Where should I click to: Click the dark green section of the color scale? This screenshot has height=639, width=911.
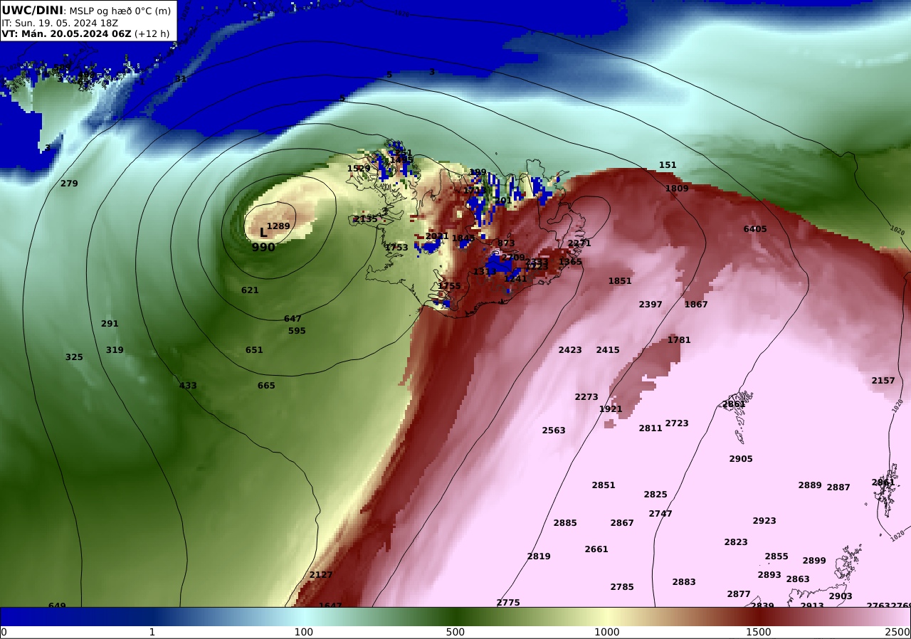pos(455,616)
